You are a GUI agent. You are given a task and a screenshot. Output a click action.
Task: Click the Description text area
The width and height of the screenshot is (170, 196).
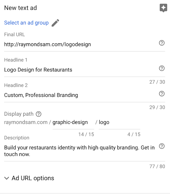80,151
